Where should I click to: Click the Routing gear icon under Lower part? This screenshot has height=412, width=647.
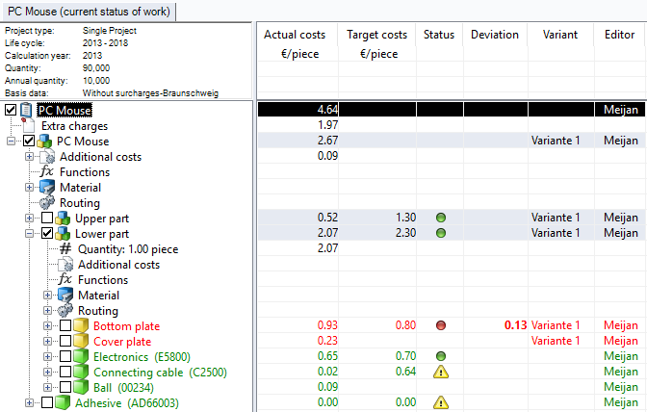[x=65, y=311]
